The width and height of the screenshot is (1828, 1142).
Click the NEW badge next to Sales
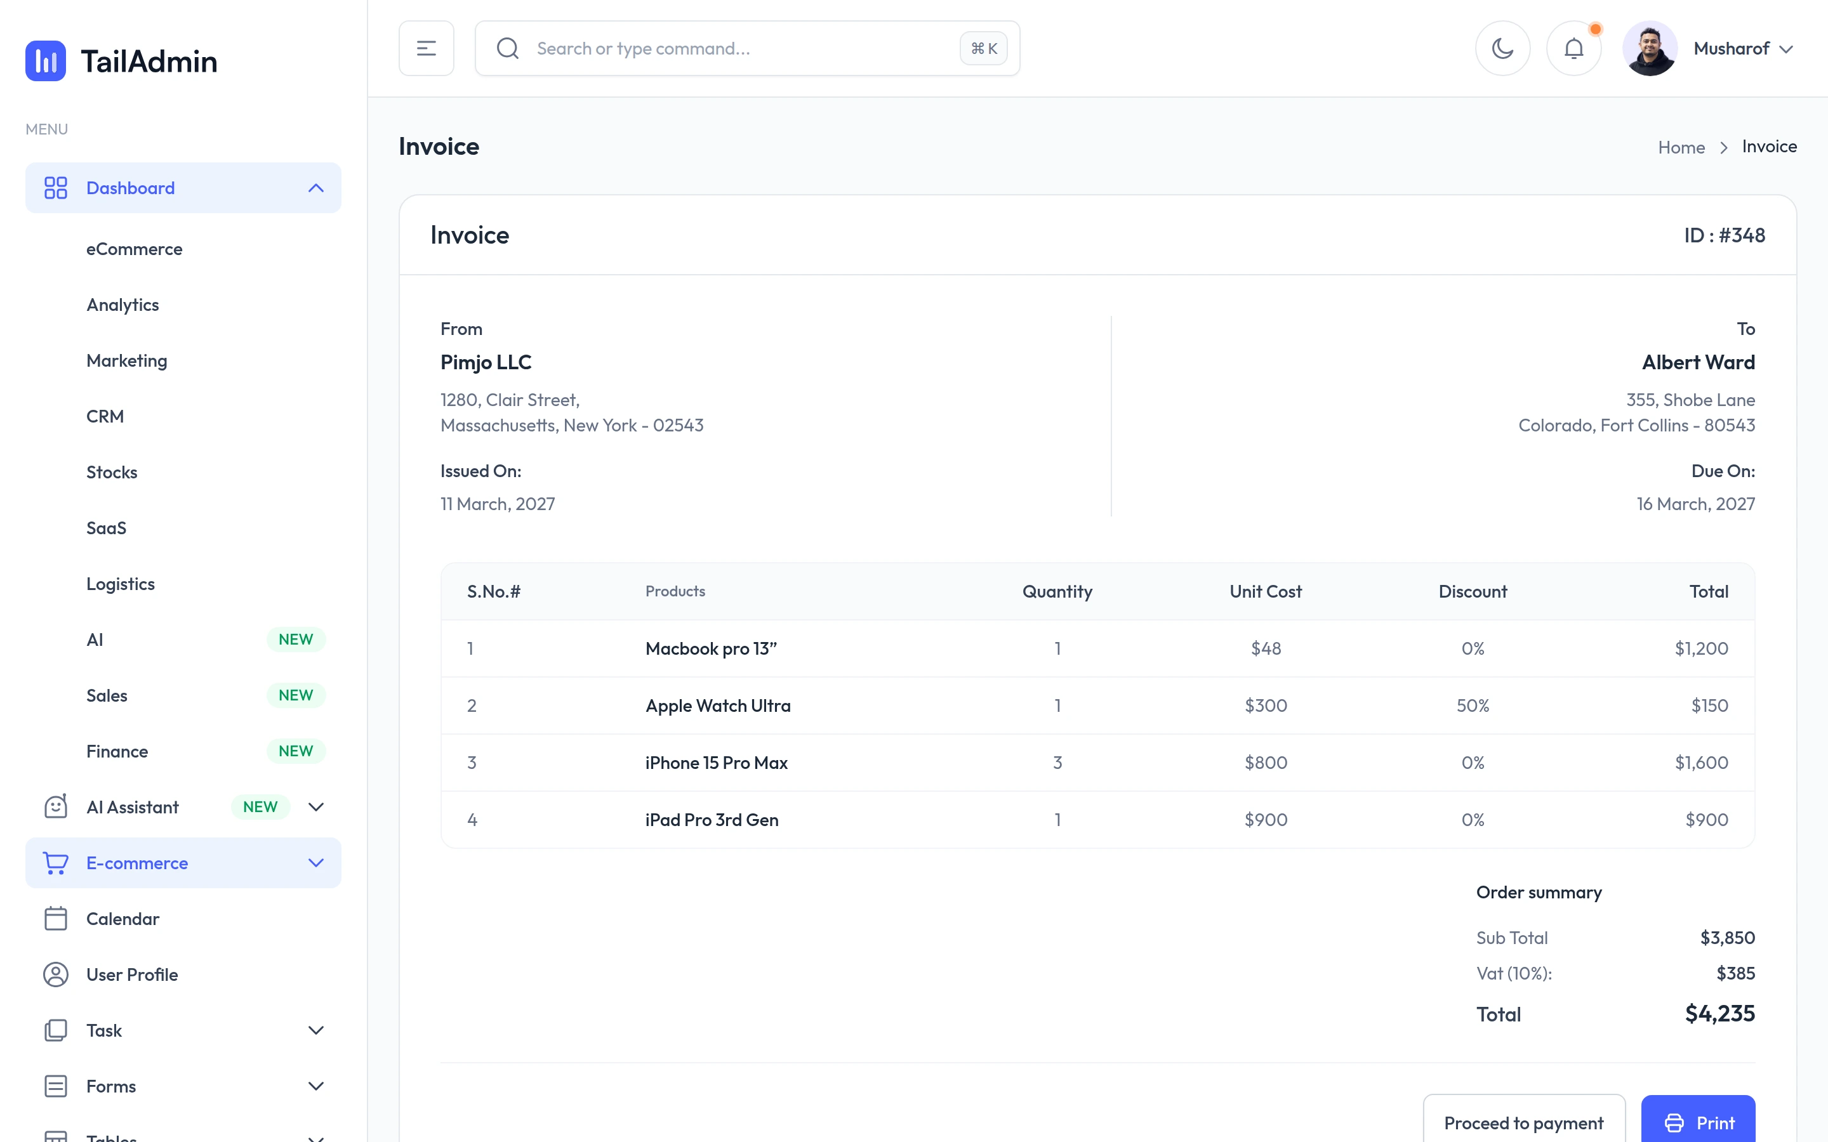[295, 695]
